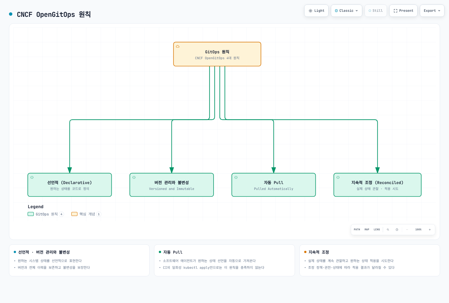449x303 pixels.
Task: Click the code icon on the 자동 Pull node
Action: (x=236, y=177)
